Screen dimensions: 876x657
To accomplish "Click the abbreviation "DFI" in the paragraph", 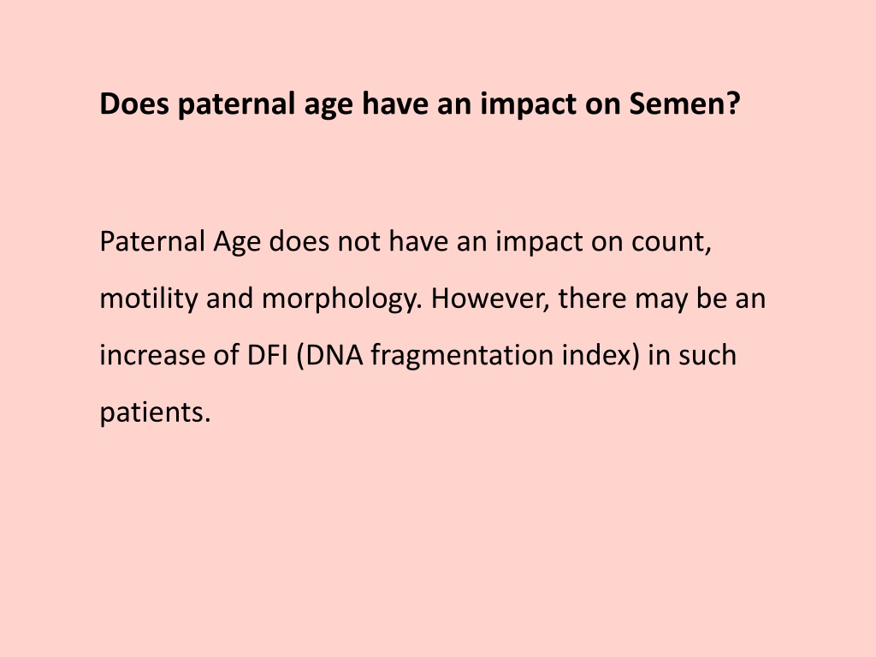I will click(x=267, y=355).
